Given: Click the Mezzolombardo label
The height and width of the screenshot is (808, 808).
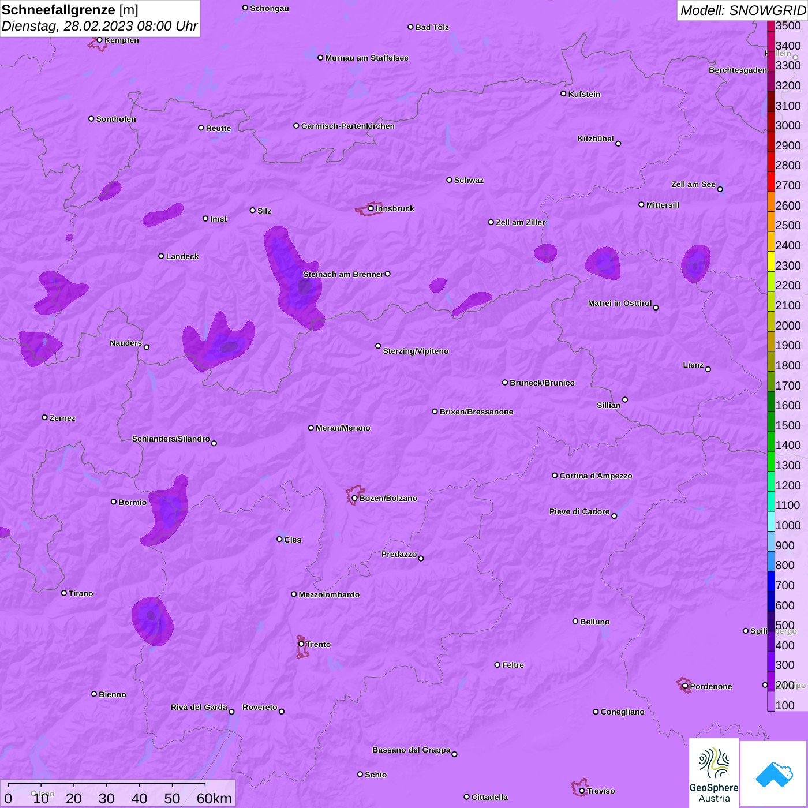Looking at the screenshot, I should pyautogui.click(x=329, y=594).
